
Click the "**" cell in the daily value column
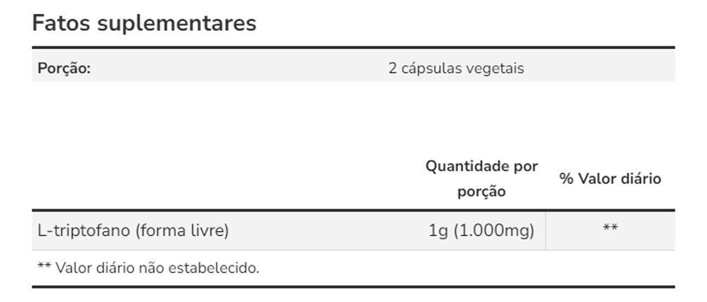tap(610, 229)
